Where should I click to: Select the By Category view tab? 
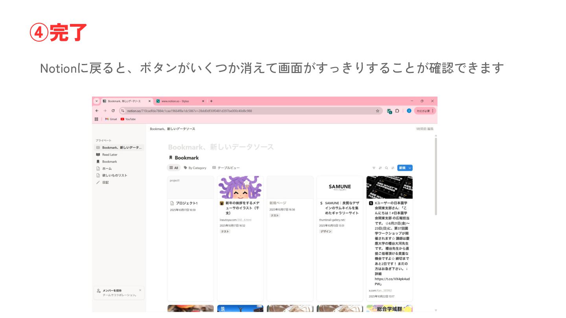(195, 168)
